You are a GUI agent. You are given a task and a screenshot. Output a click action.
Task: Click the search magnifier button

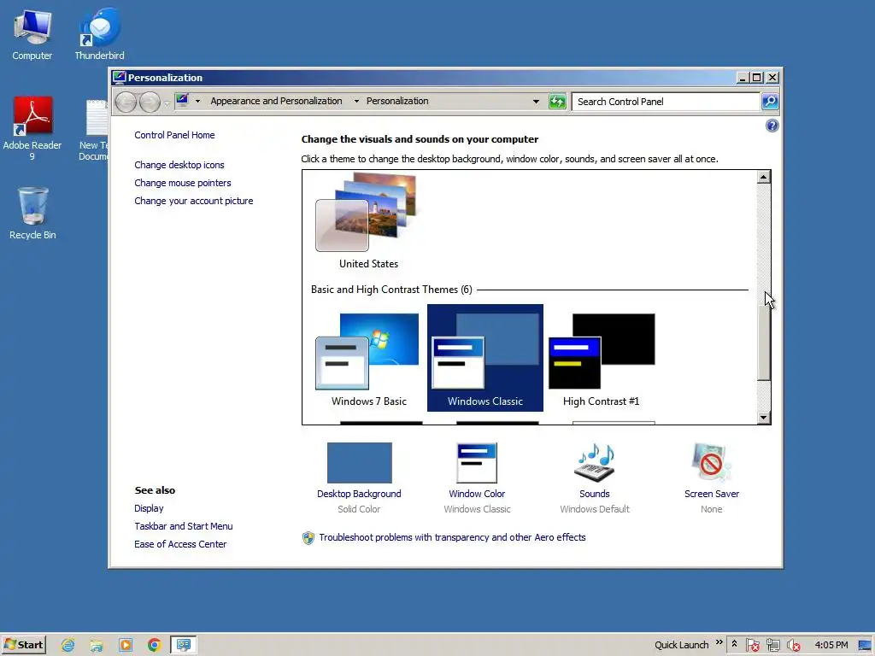(x=770, y=102)
